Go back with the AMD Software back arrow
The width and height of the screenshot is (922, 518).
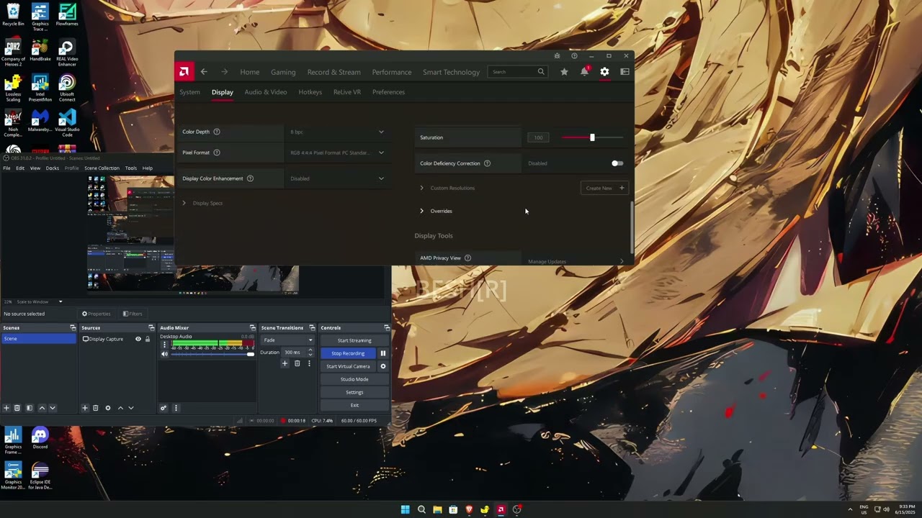point(204,72)
